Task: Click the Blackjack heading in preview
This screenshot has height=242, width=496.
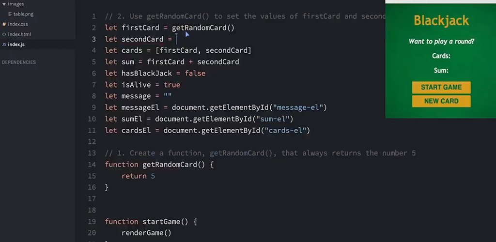Action: (x=441, y=20)
